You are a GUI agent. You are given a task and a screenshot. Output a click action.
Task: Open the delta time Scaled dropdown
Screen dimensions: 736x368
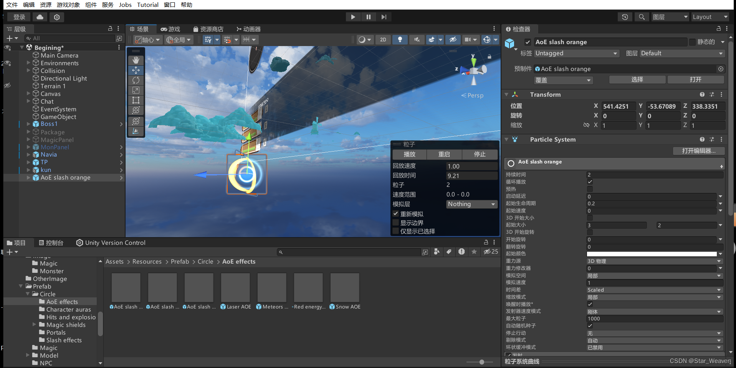coord(655,290)
